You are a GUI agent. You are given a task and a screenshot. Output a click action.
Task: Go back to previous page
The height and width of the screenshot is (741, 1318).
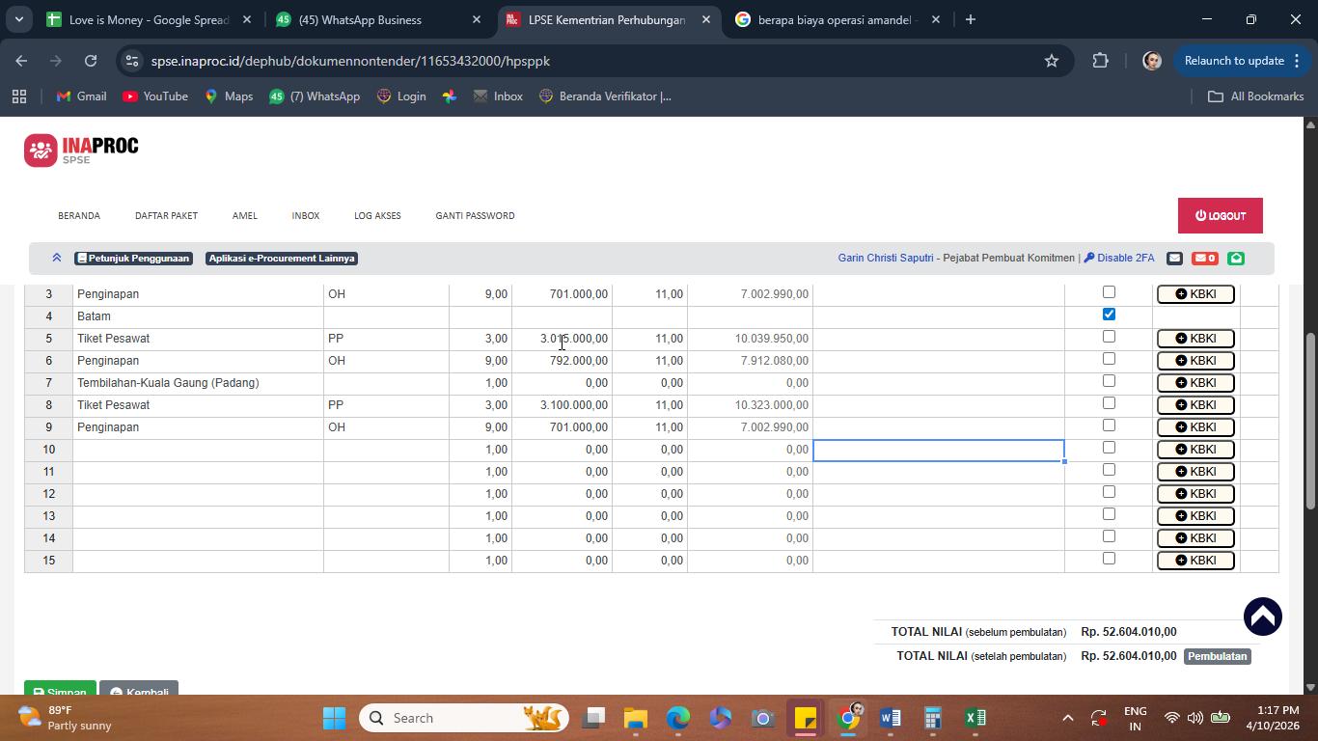[x=21, y=61]
